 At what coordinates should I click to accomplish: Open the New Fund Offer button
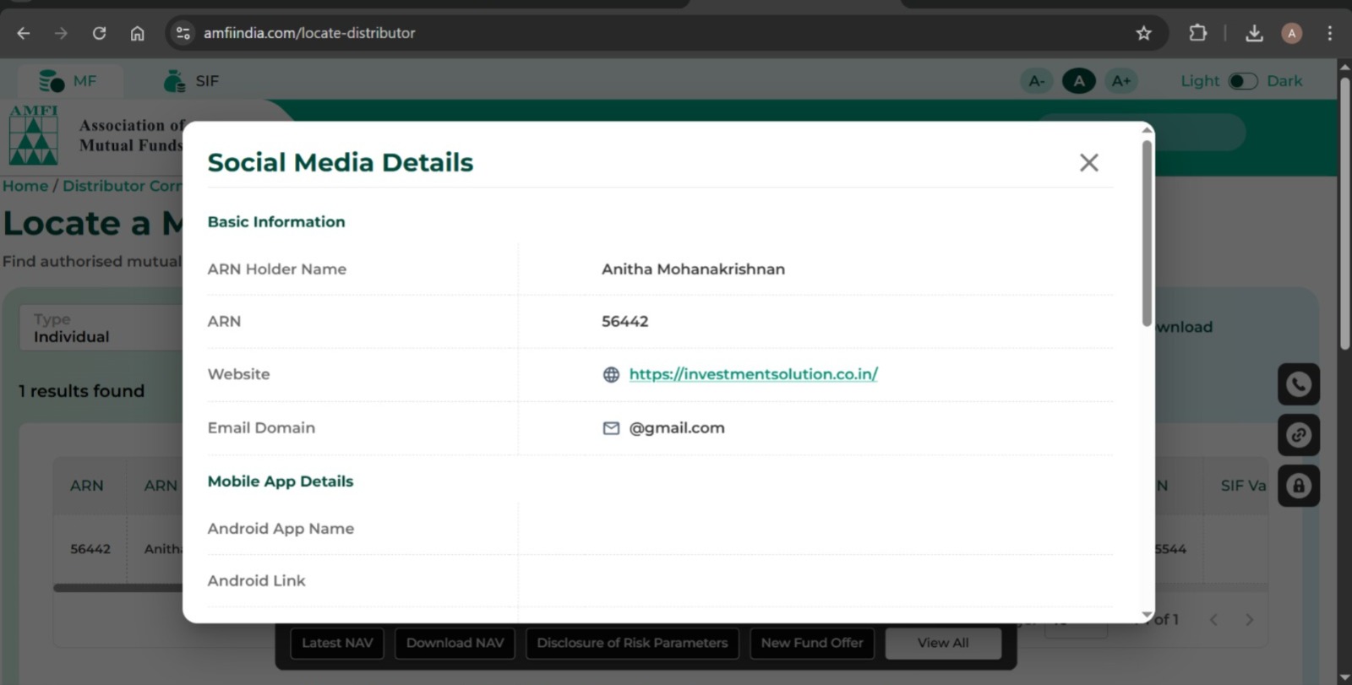pyautogui.click(x=812, y=643)
